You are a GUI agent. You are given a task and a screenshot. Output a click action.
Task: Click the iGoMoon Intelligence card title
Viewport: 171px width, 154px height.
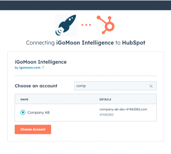click(x=41, y=62)
